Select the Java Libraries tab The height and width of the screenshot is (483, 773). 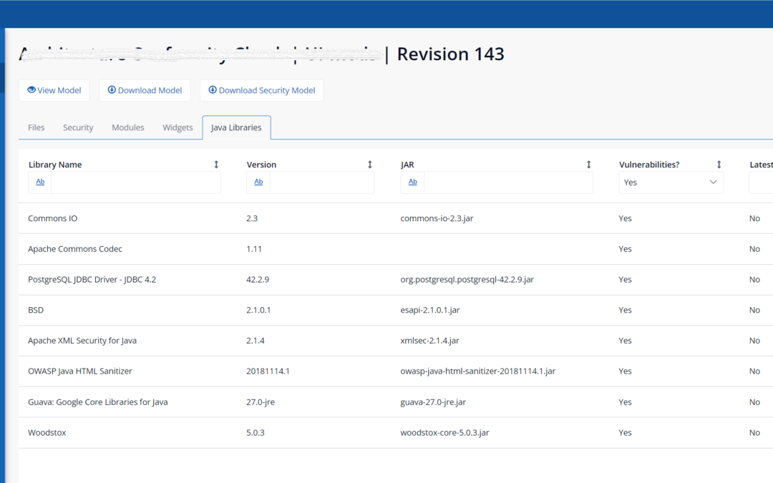click(237, 127)
